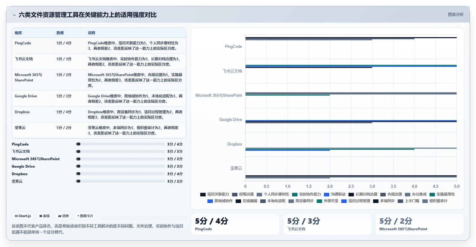
Task: Click the 5.0 tick on chart x-axis
Action: pyautogui.click(x=457, y=186)
